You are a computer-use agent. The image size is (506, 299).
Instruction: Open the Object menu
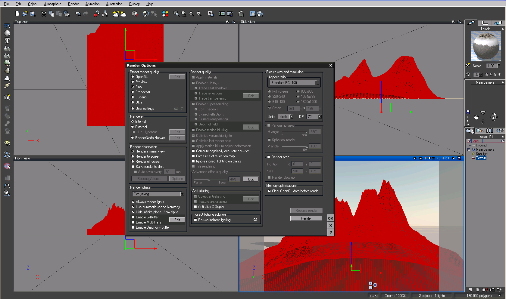(33, 4)
